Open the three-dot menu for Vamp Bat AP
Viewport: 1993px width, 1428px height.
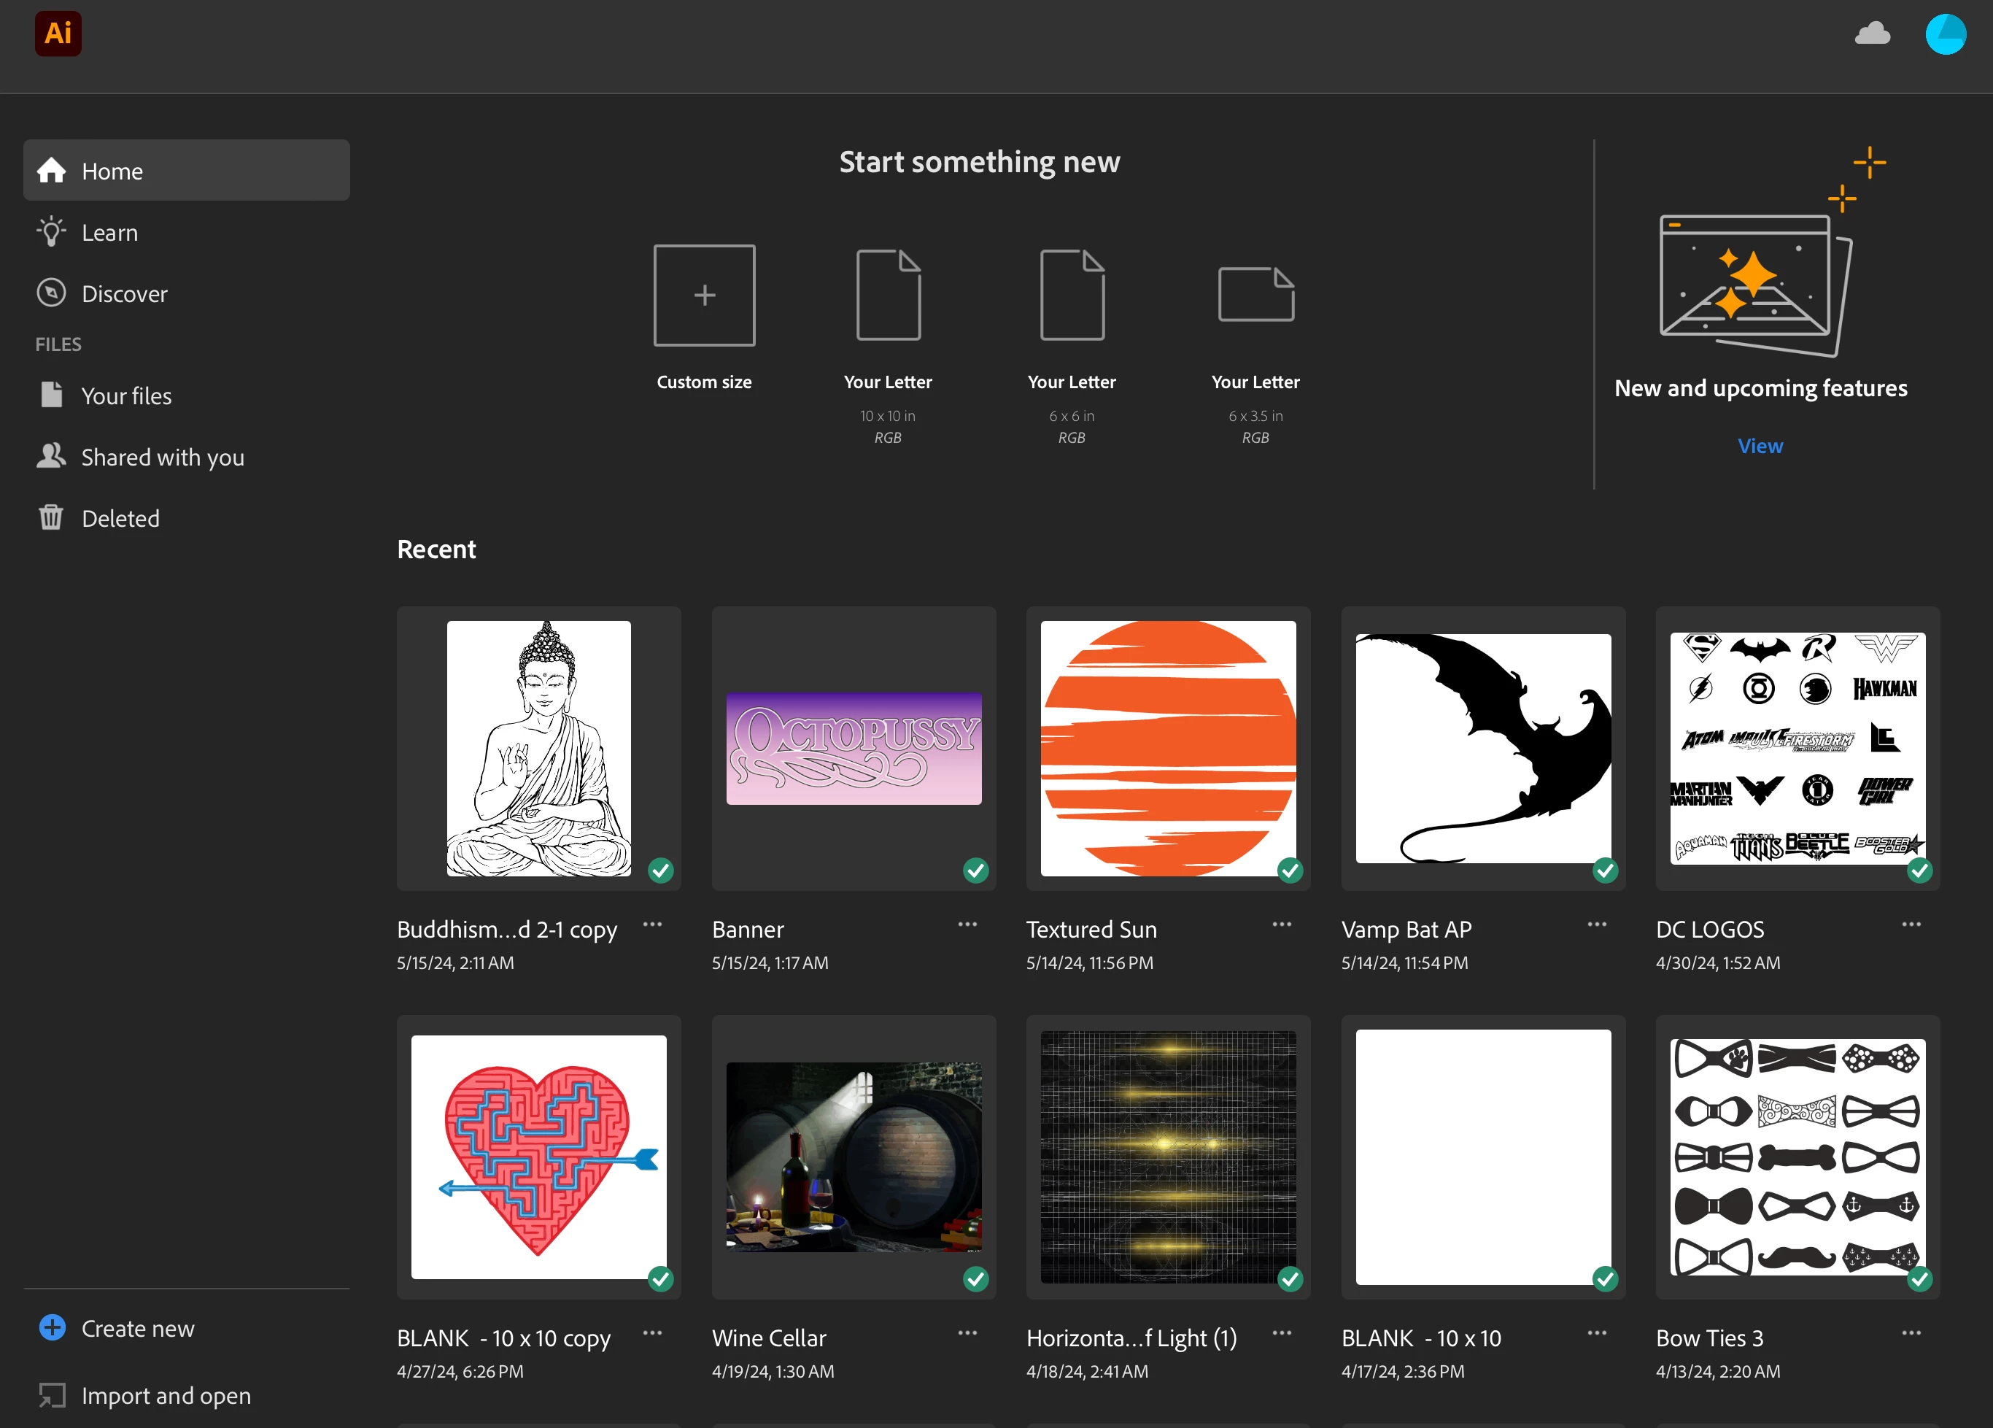point(1597,925)
